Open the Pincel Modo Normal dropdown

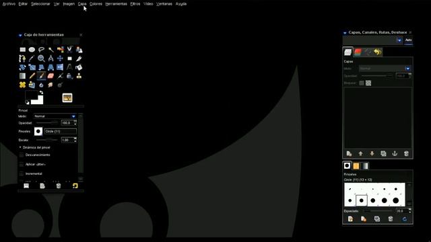(x=55, y=116)
